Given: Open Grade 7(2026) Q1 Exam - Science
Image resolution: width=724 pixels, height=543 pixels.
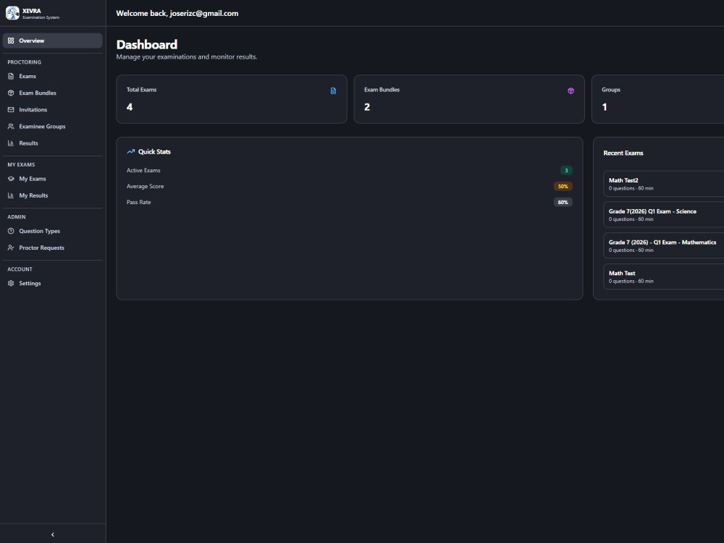Looking at the screenshot, I should click(663, 215).
